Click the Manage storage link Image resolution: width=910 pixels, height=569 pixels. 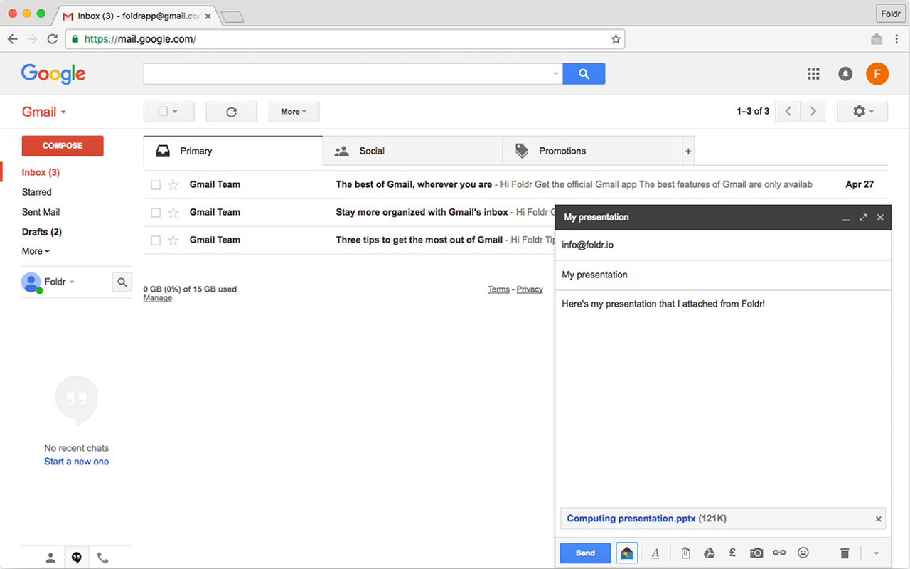point(157,297)
